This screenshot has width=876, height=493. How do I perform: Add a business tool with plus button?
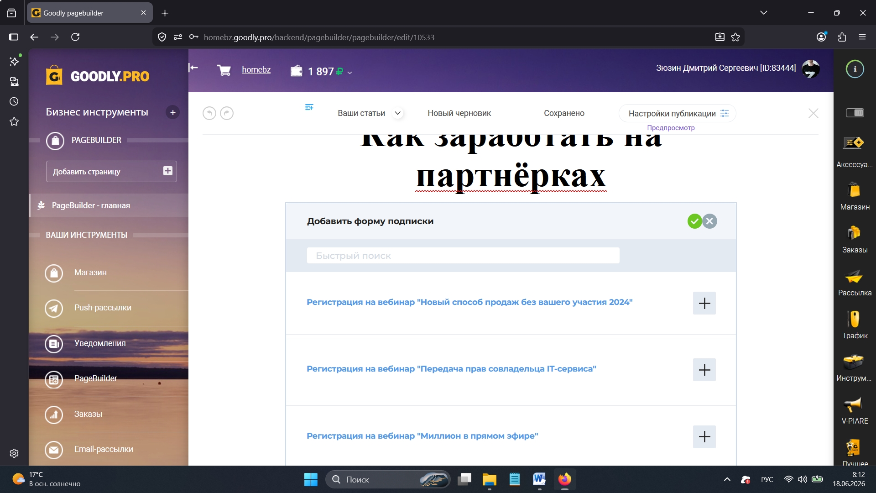[172, 112]
